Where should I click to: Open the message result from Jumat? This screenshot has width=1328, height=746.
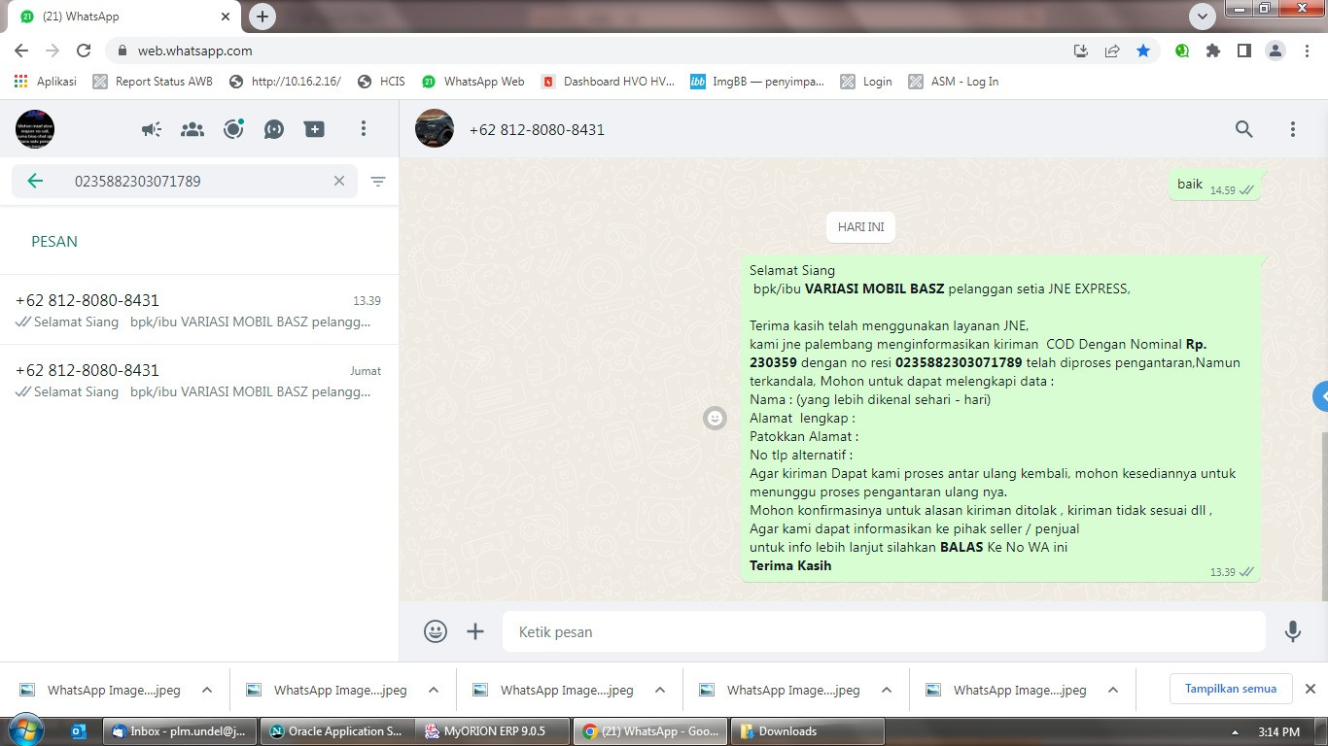(x=199, y=380)
